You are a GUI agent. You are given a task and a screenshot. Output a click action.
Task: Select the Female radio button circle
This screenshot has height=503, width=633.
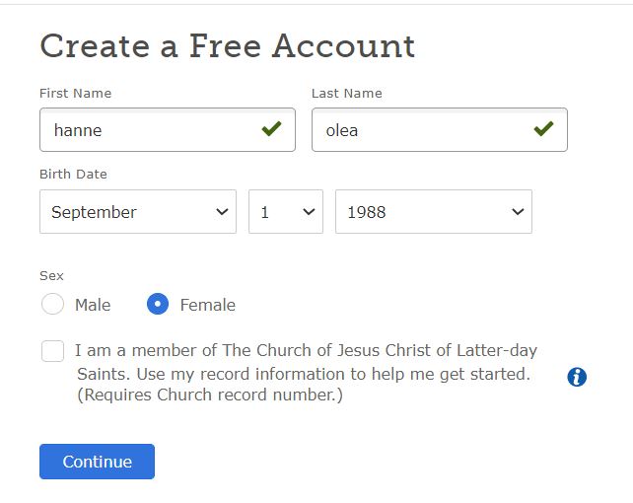(158, 305)
